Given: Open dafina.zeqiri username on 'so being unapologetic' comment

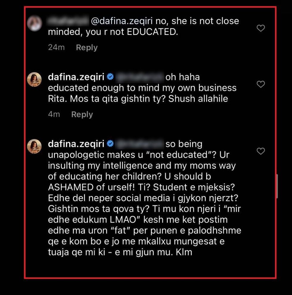Looking at the screenshot, I should point(76,144).
